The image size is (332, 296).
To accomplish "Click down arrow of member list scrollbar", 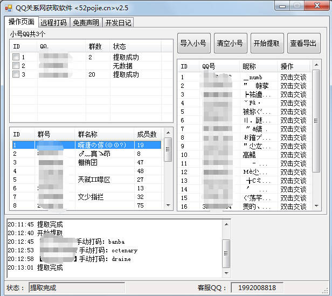I will (316, 206).
